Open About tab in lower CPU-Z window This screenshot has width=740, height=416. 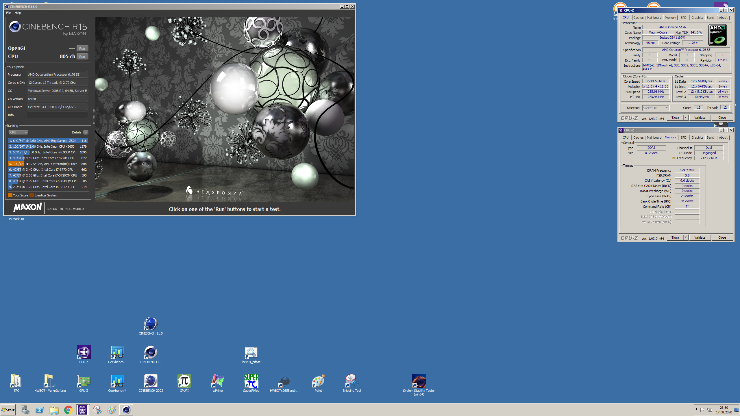point(723,138)
